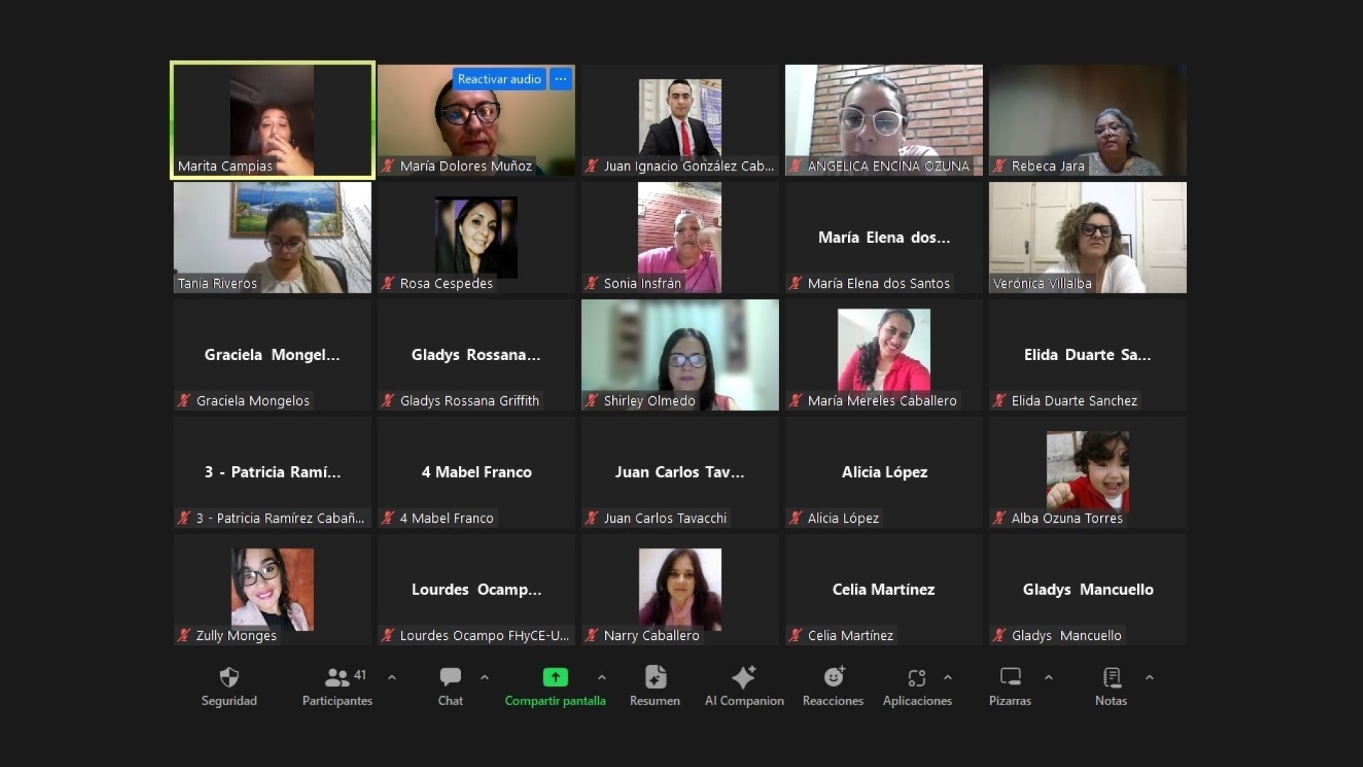Viewport: 1363px width, 767px height.
Task: Click muted mic icon for Gladys Rossana Griffith
Action: point(388,401)
